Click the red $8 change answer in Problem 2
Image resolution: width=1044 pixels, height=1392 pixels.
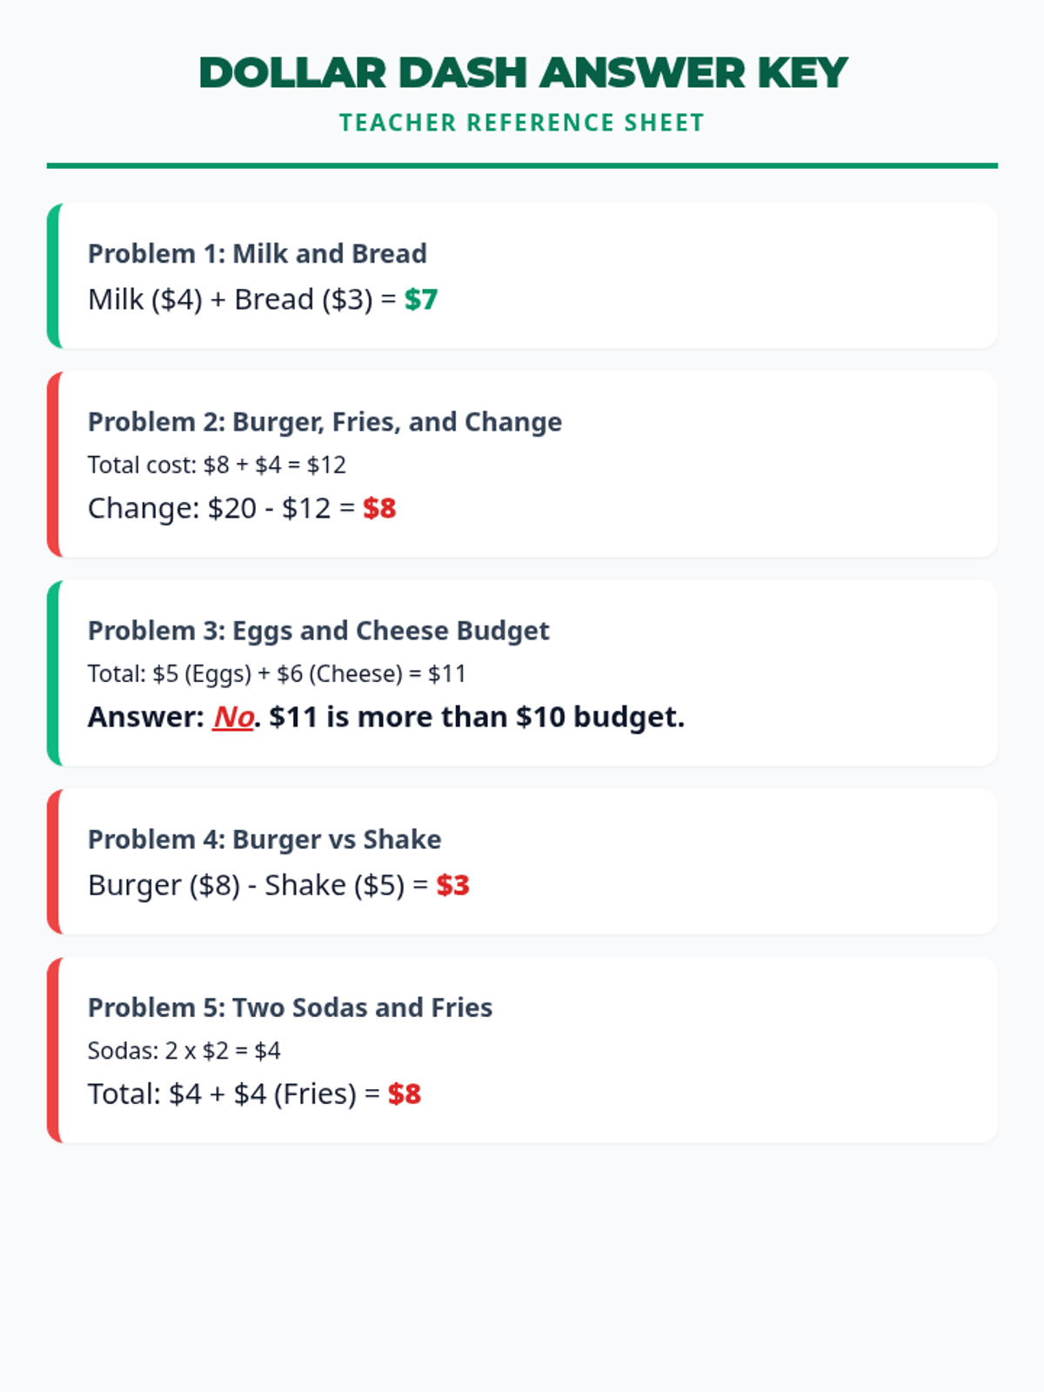379,508
